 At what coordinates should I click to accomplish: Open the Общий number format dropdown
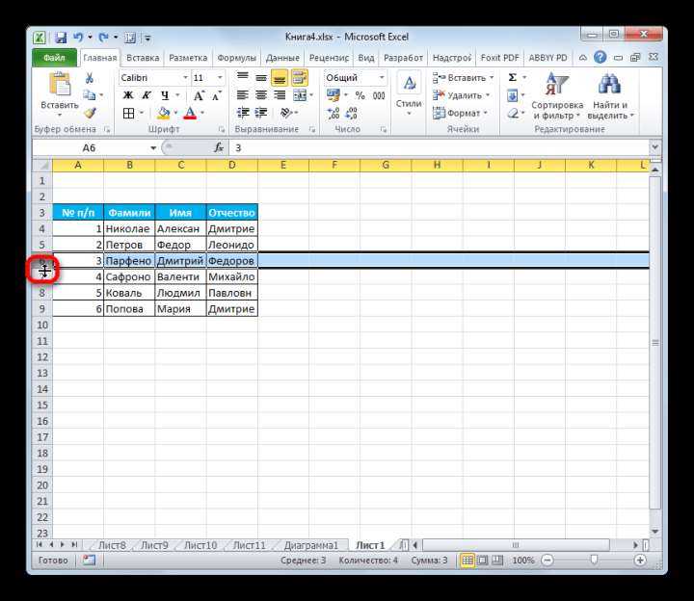[382, 78]
